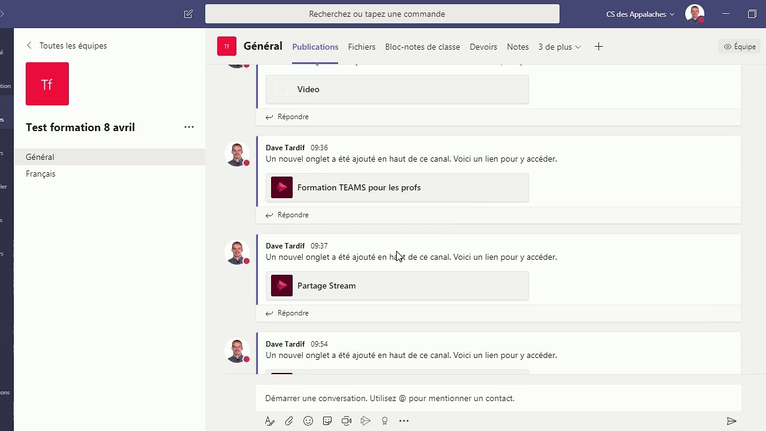Switch to the Publications tab
The width and height of the screenshot is (766, 431).
[x=315, y=47]
